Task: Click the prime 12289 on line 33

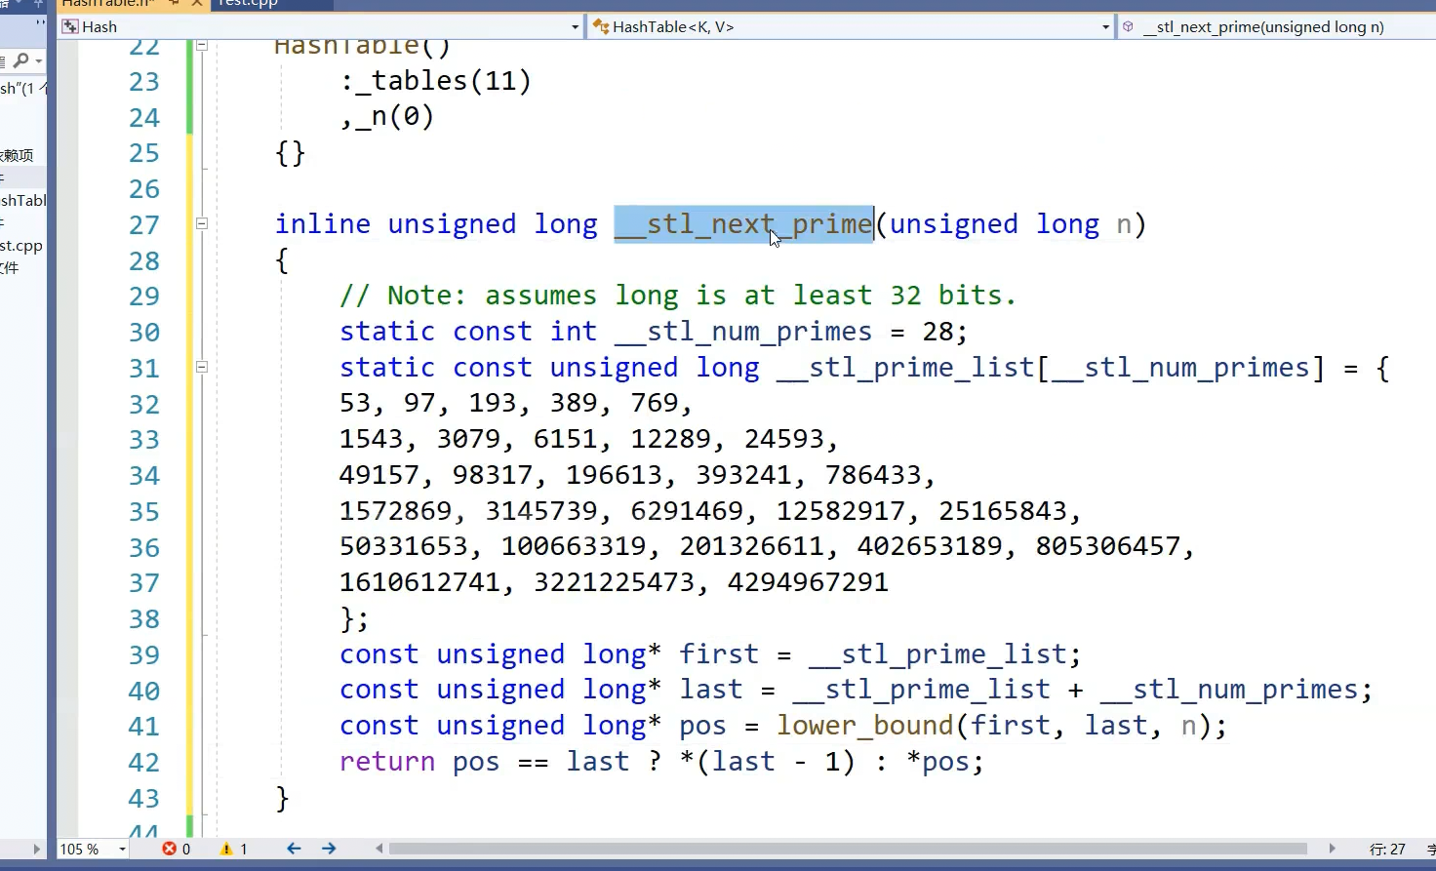Action: 670,439
